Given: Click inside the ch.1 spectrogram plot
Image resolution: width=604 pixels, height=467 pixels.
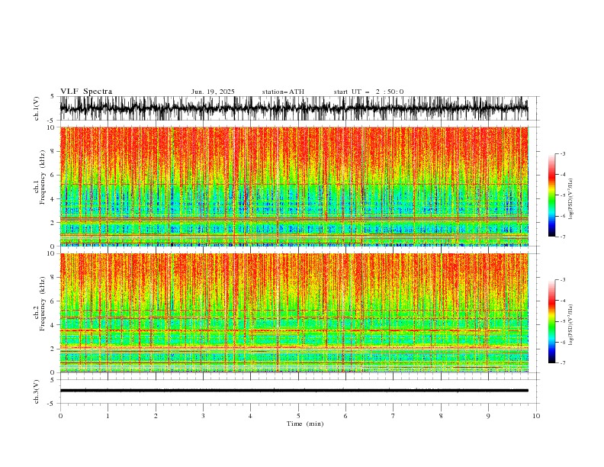Looking at the screenshot, I should (x=294, y=186).
